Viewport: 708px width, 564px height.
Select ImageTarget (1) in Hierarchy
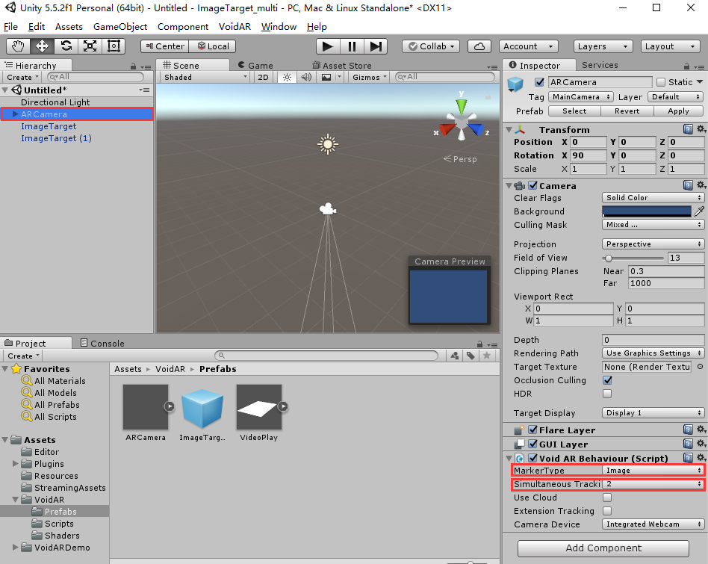[x=56, y=138]
